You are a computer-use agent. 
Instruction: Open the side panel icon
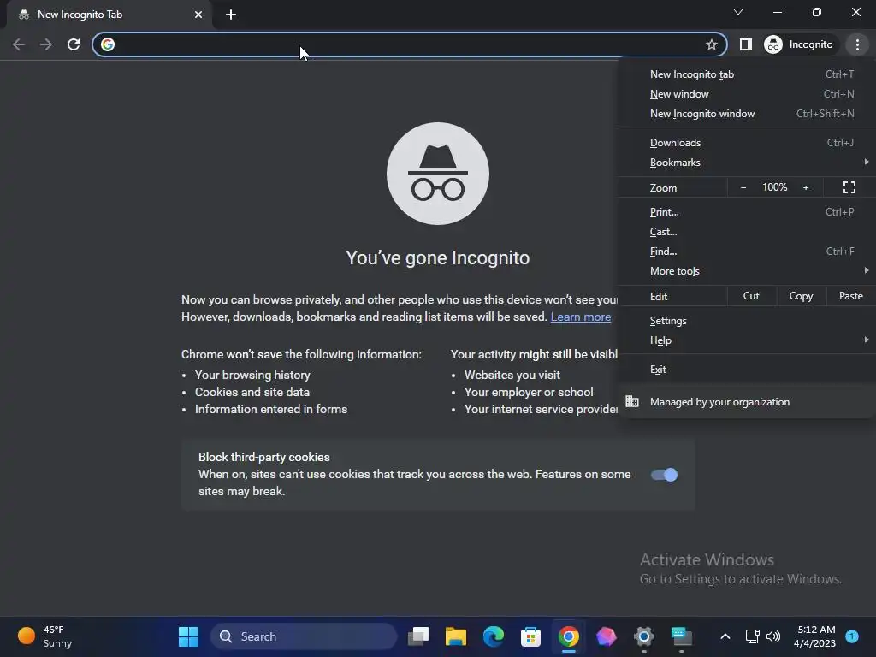745,44
